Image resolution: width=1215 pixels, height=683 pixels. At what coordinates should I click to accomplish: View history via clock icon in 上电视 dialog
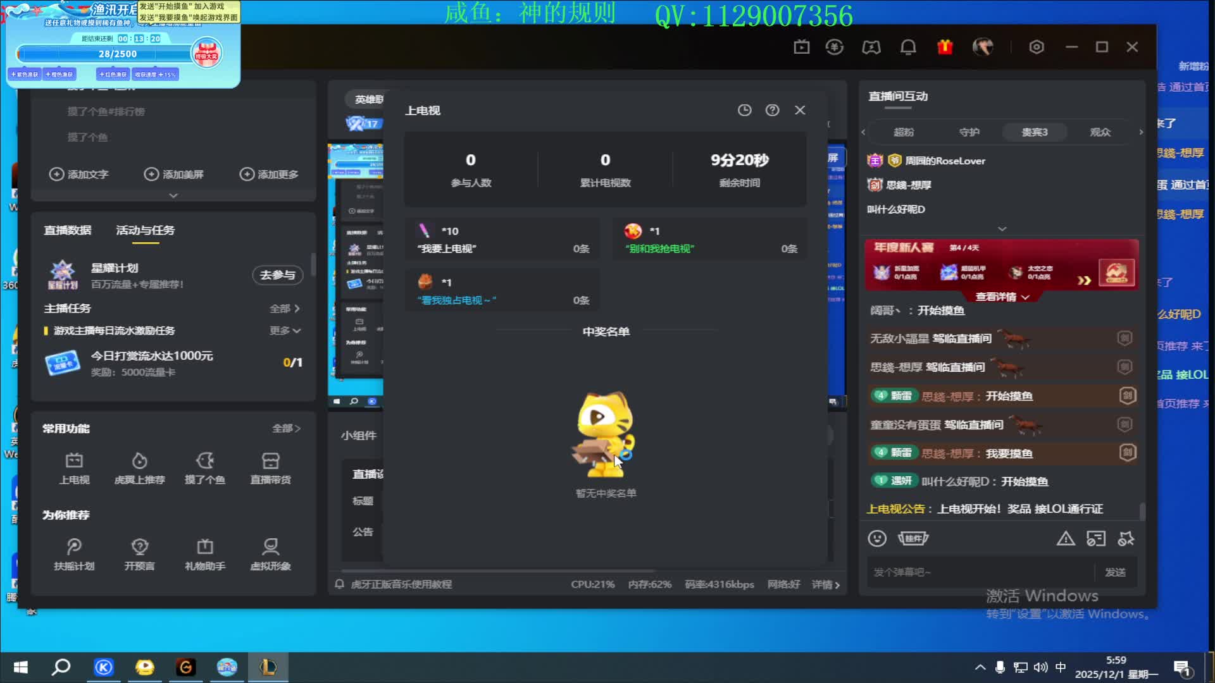pyautogui.click(x=744, y=110)
